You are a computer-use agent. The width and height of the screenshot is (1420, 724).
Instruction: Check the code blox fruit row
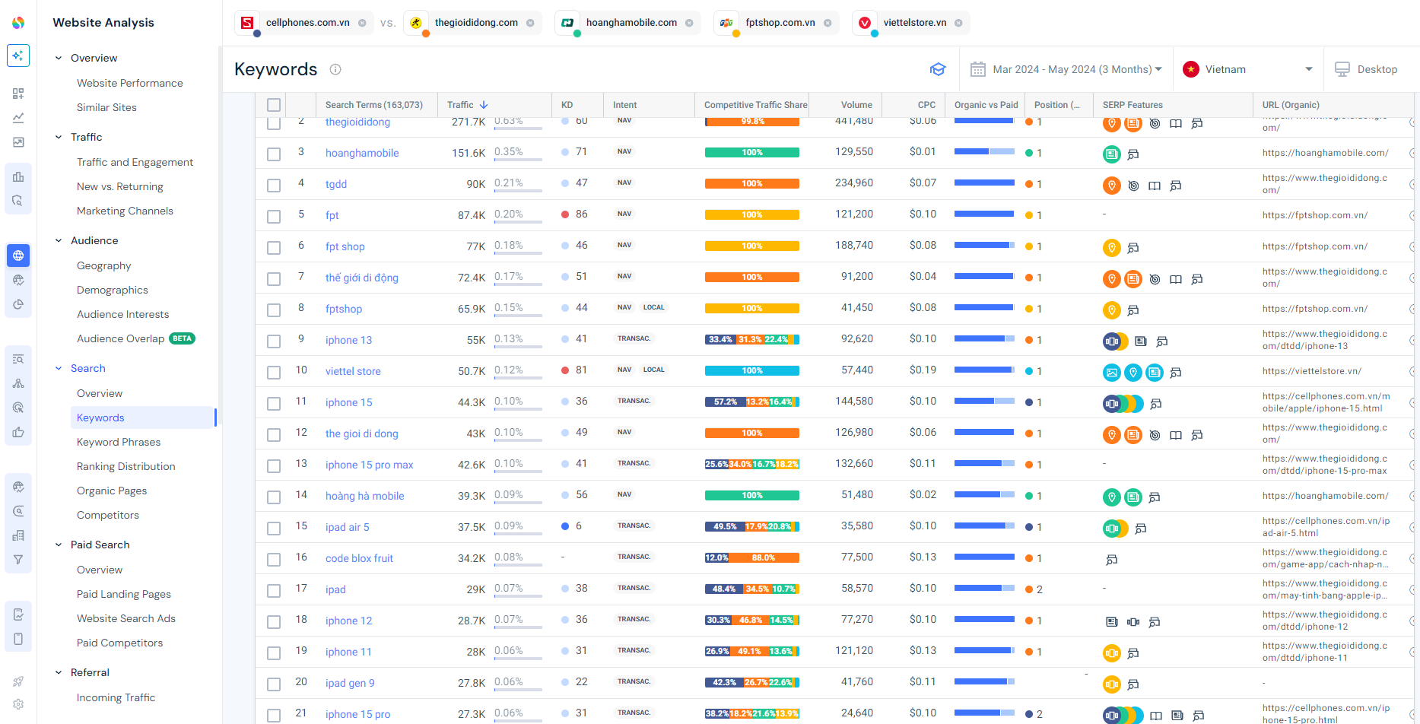274,559
